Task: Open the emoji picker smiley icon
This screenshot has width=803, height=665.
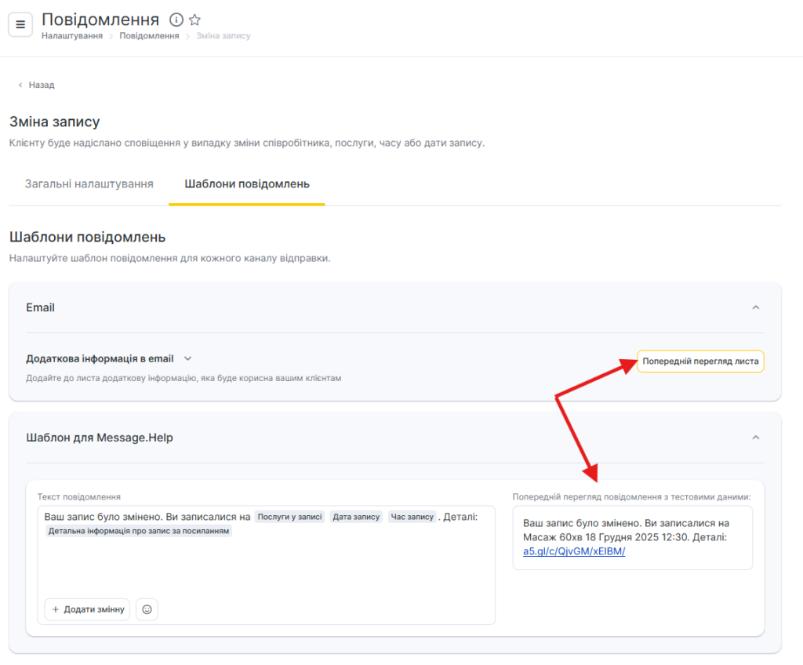Action: click(147, 609)
